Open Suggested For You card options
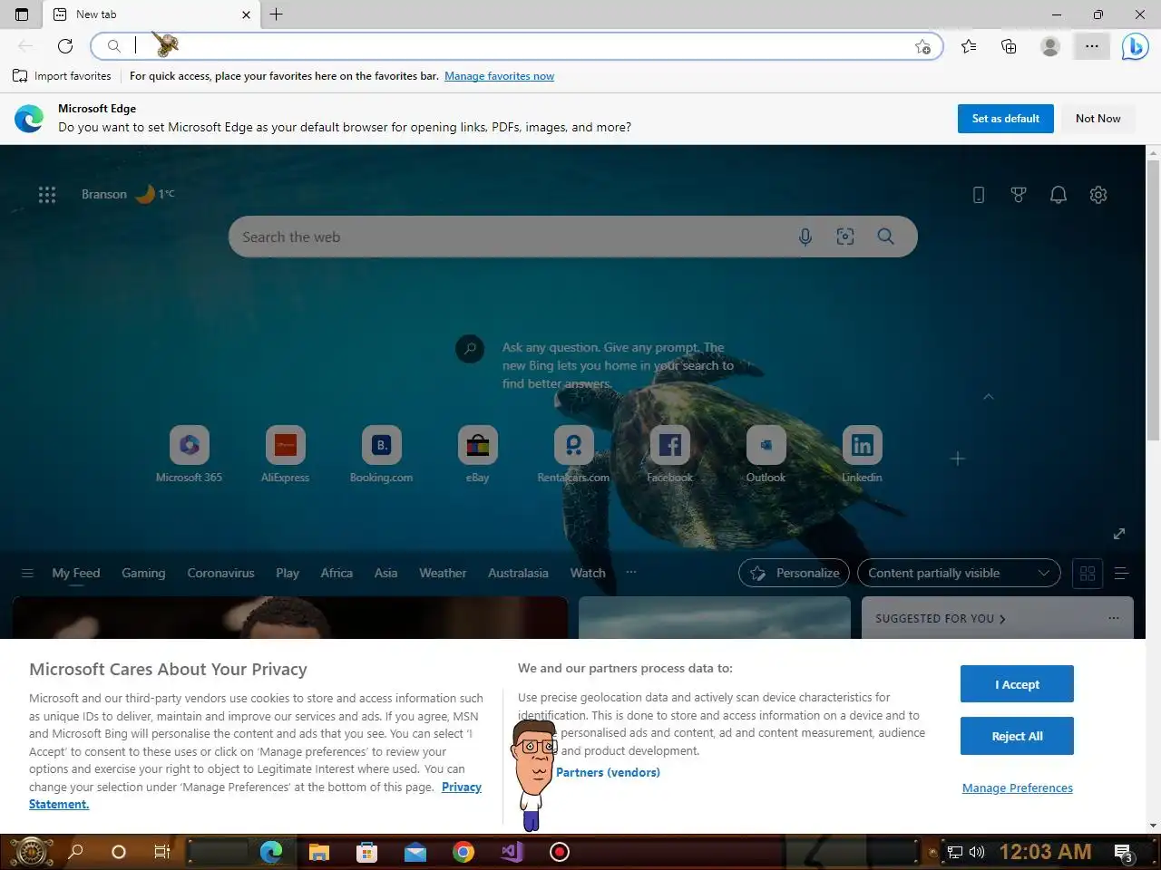This screenshot has width=1161, height=870. coord(1114,618)
